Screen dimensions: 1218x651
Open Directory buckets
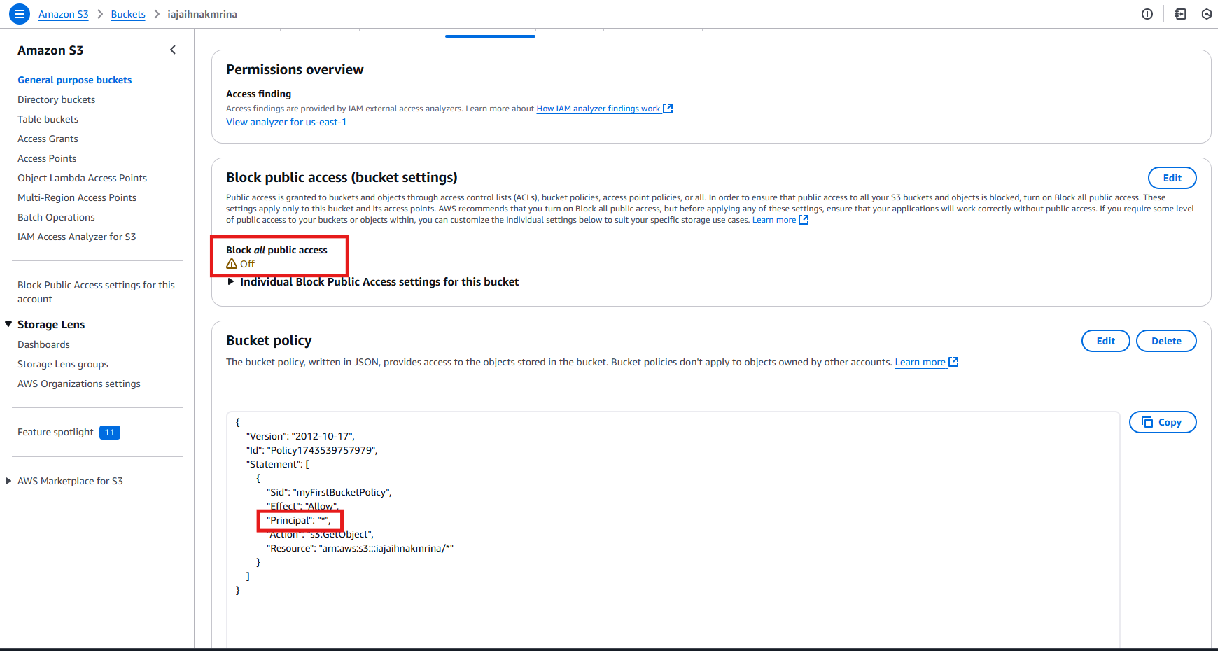click(57, 99)
